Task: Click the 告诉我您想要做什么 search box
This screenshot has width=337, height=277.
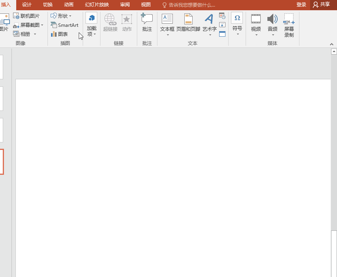Action: (192, 5)
